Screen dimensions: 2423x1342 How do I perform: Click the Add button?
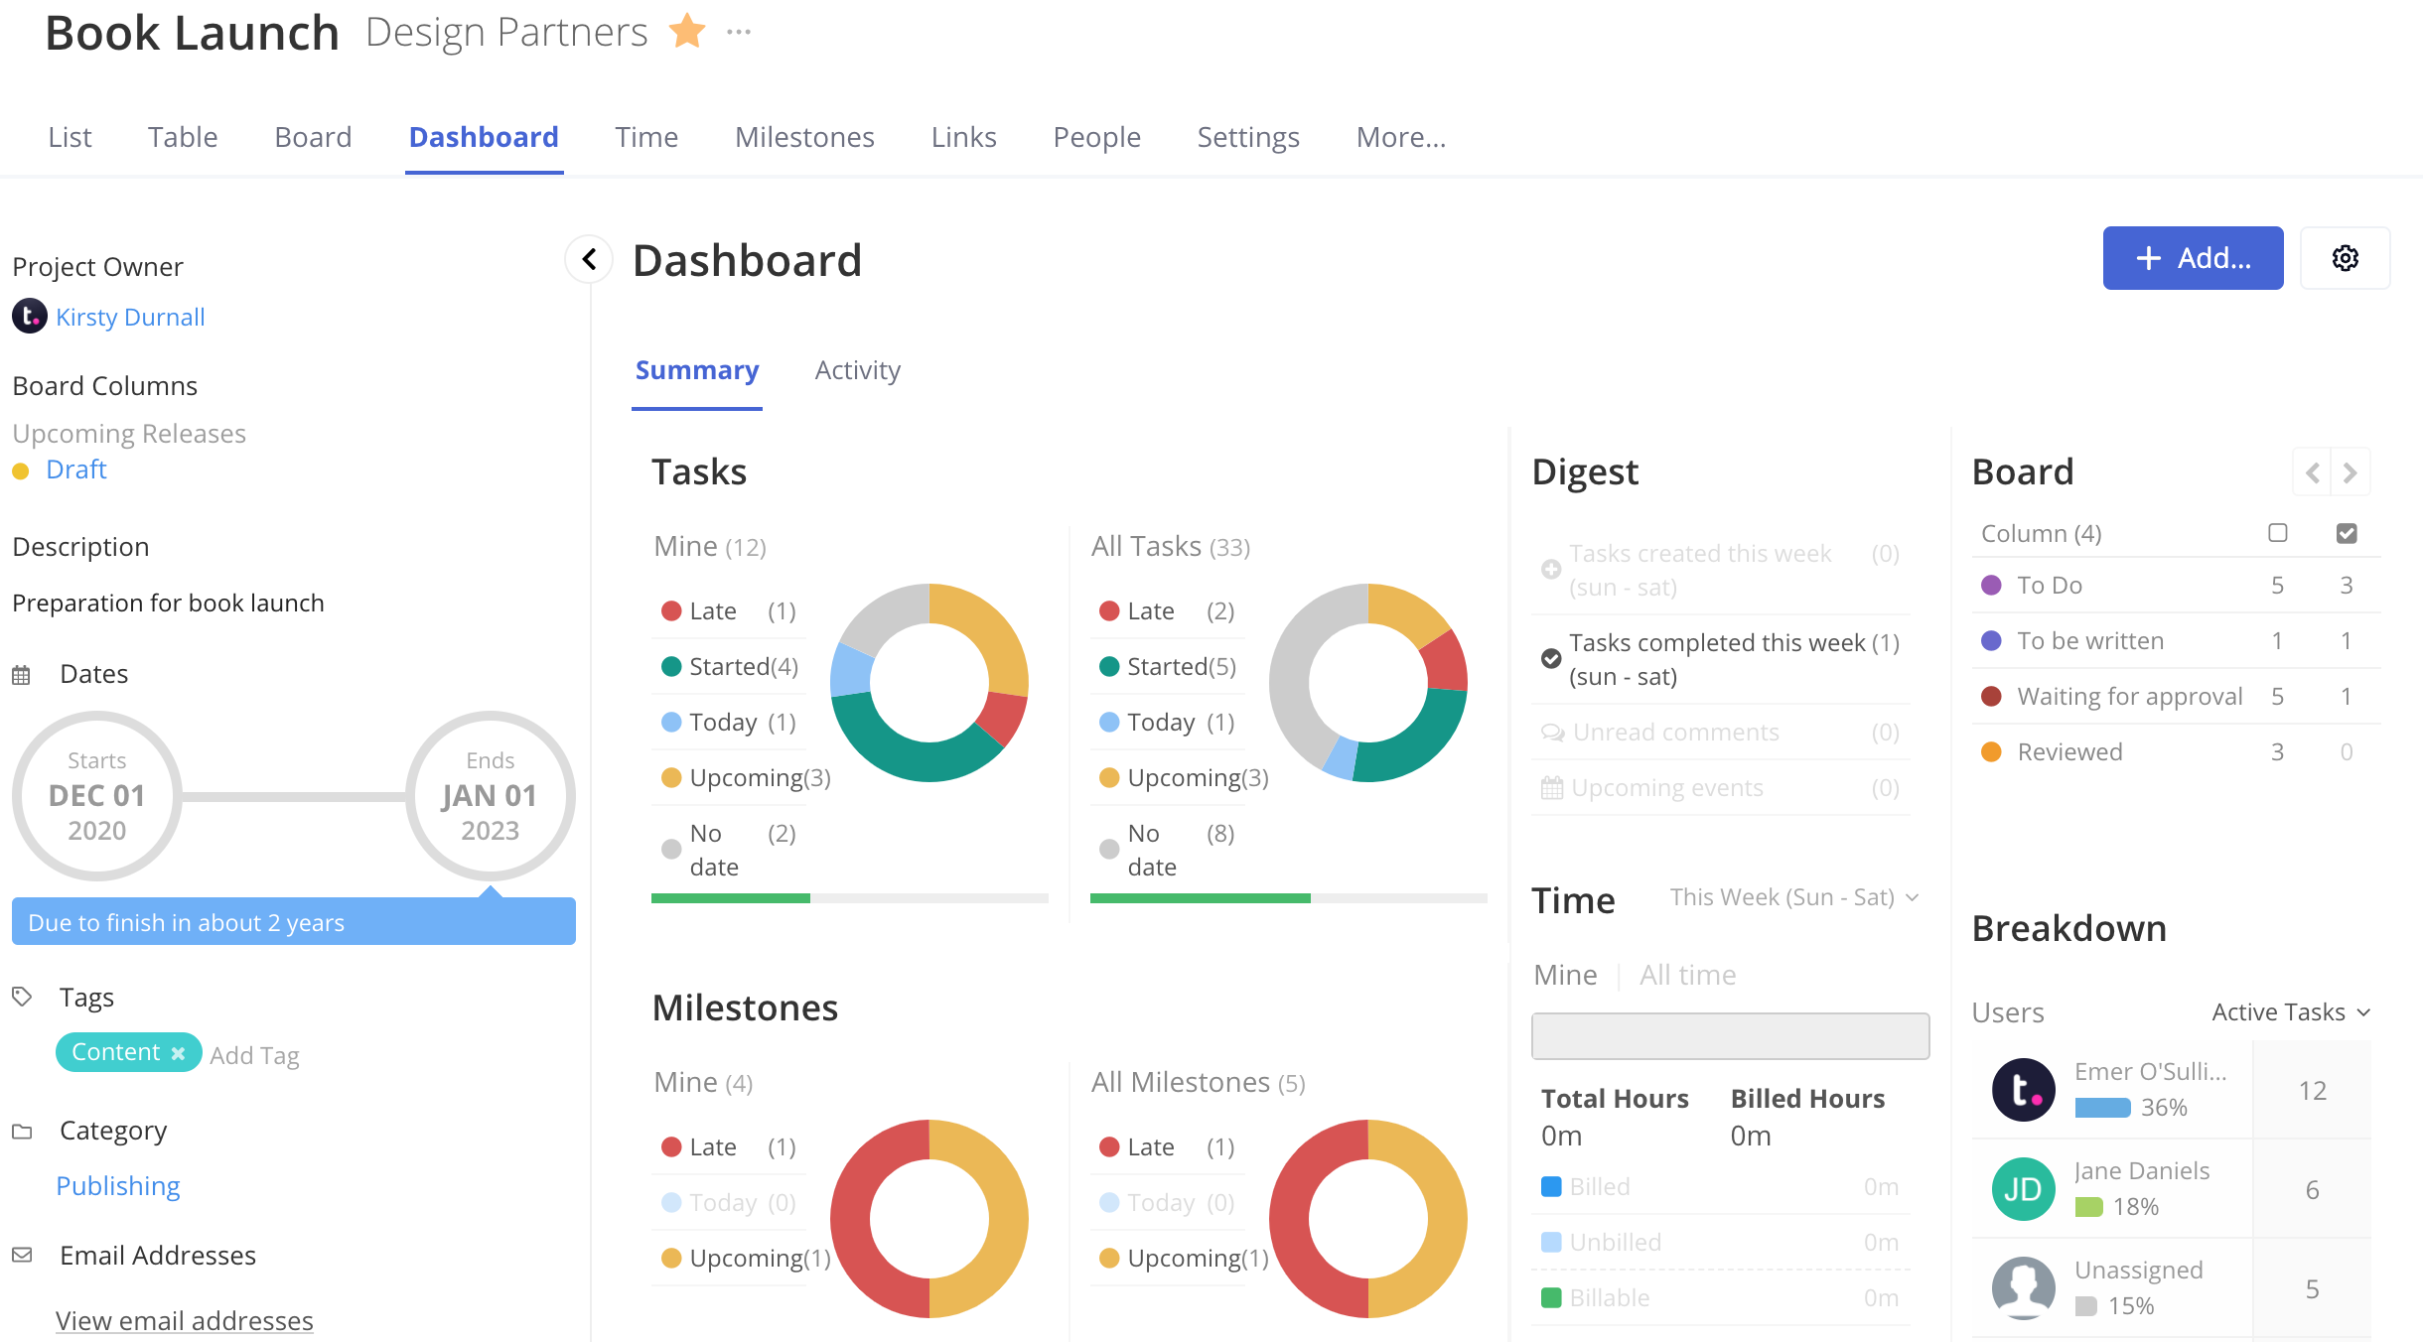coord(2193,258)
